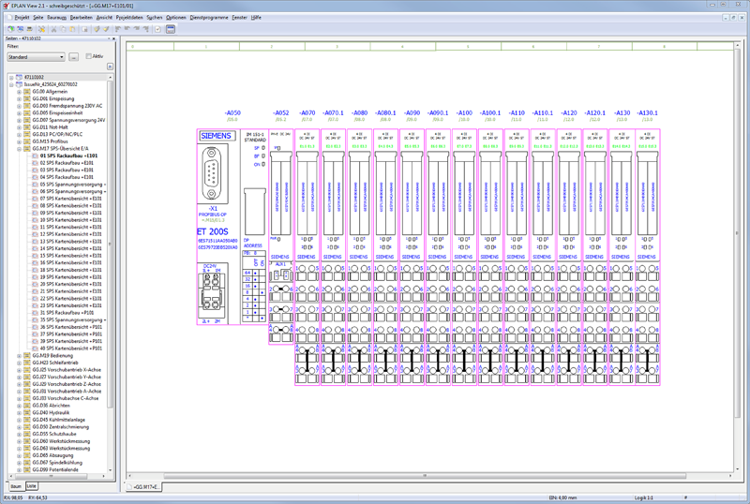Click the -A130.1 module label in the drawing
Viewport: 750px width, 504px height.
647,112
